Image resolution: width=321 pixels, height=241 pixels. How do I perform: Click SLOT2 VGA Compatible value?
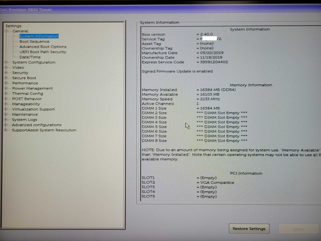pyautogui.click(x=217, y=182)
